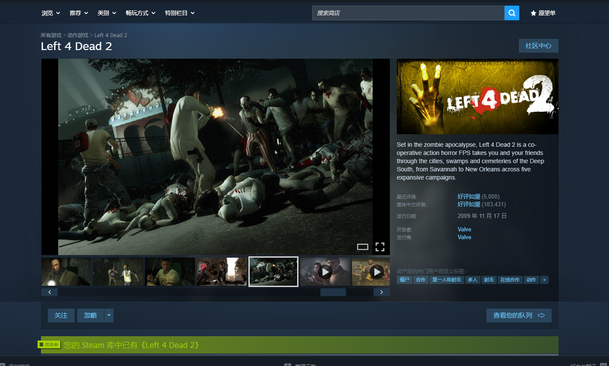Click the 忽略 ignore button
This screenshot has height=366, width=609.
pos(90,315)
